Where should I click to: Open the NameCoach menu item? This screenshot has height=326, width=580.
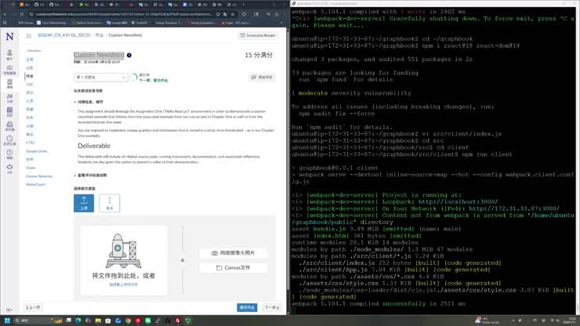pyautogui.click(x=35, y=184)
